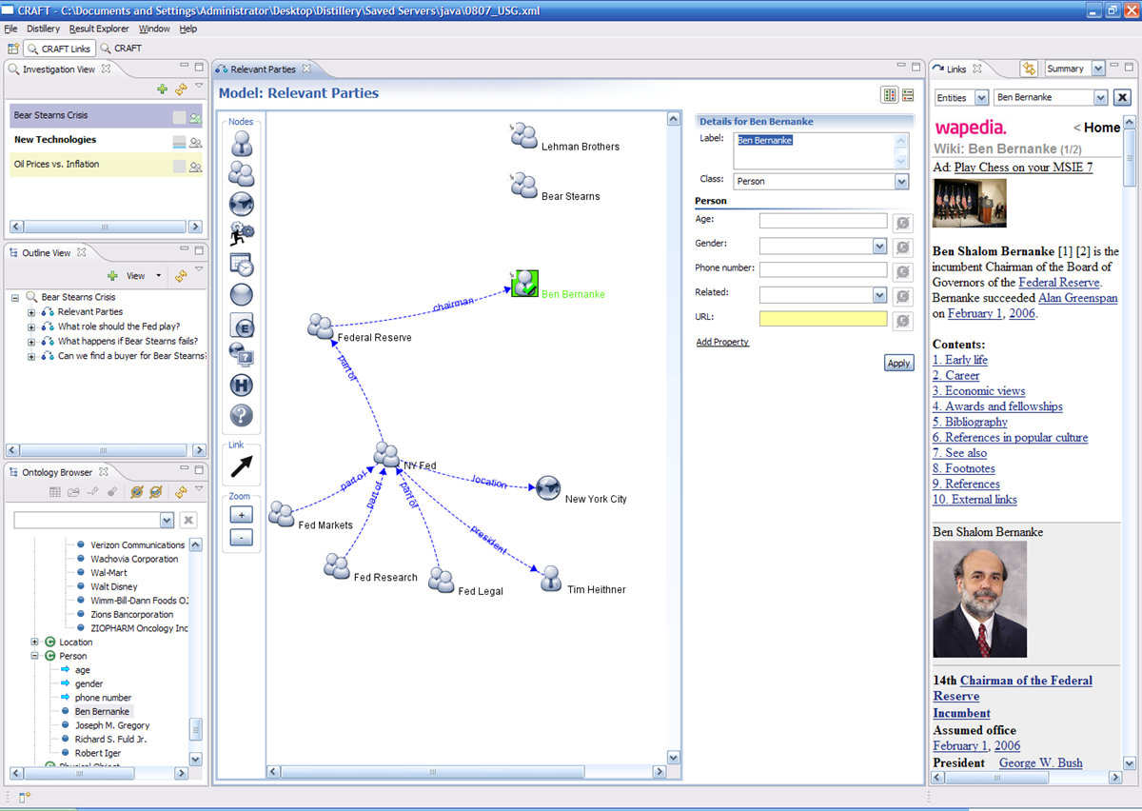The image size is (1142, 811).
Task: Click the list view icon in Relevant Parties
Action: (x=908, y=94)
